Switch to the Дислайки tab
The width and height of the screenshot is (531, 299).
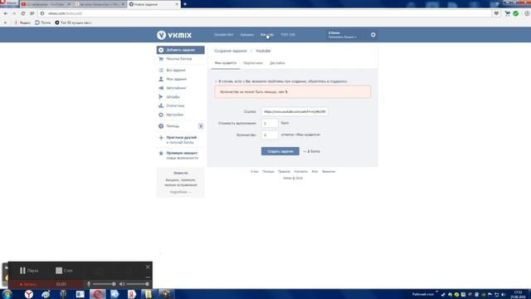click(x=277, y=63)
